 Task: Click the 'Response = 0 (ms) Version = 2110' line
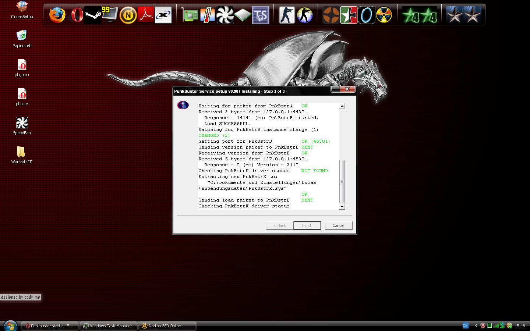pyautogui.click(x=251, y=165)
